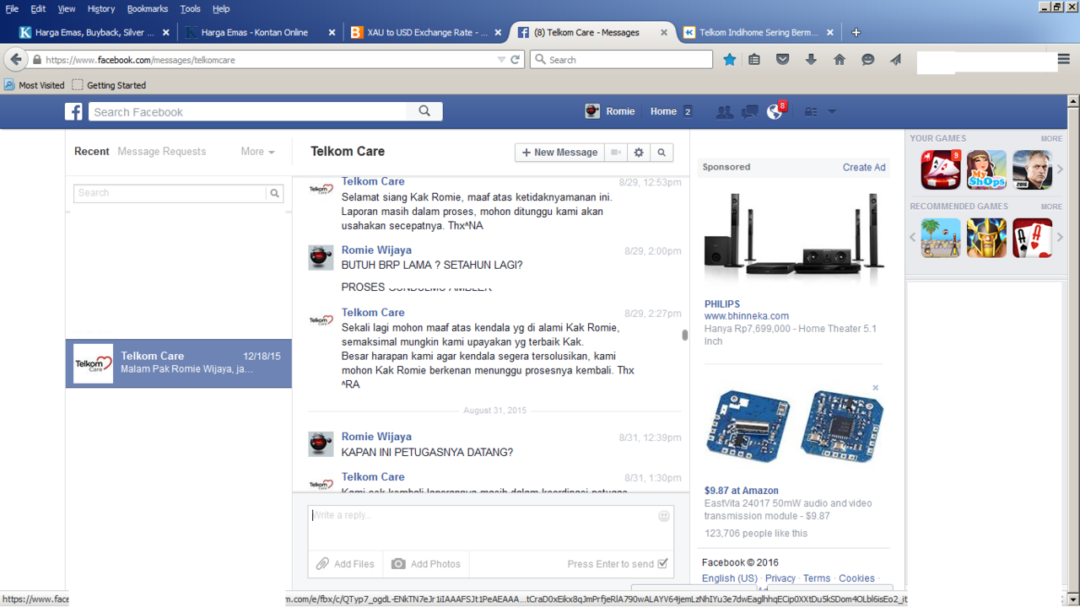Click the Add Files paperclip button
The width and height of the screenshot is (1080, 607).
point(346,564)
